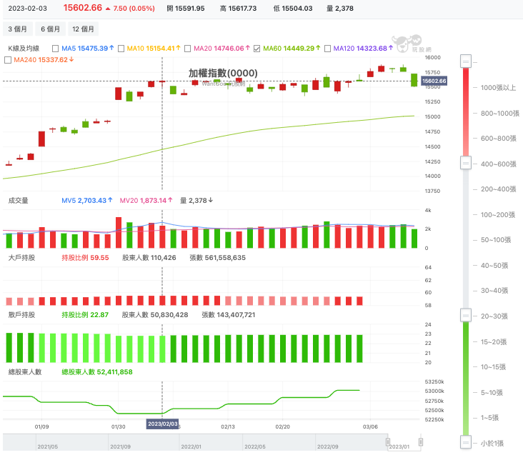
Task: Click the 10~15張 level label
Action: (493, 366)
